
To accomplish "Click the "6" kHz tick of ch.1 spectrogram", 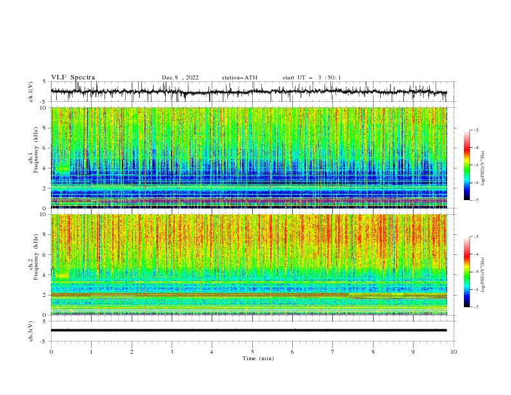I will click(46, 148).
